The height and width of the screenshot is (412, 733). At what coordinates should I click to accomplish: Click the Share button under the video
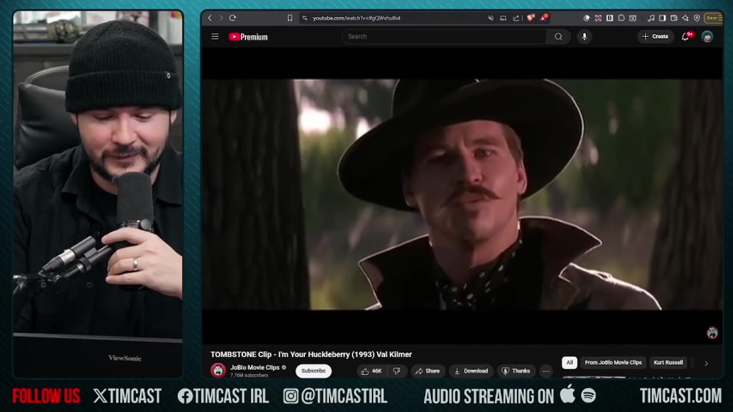(427, 371)
